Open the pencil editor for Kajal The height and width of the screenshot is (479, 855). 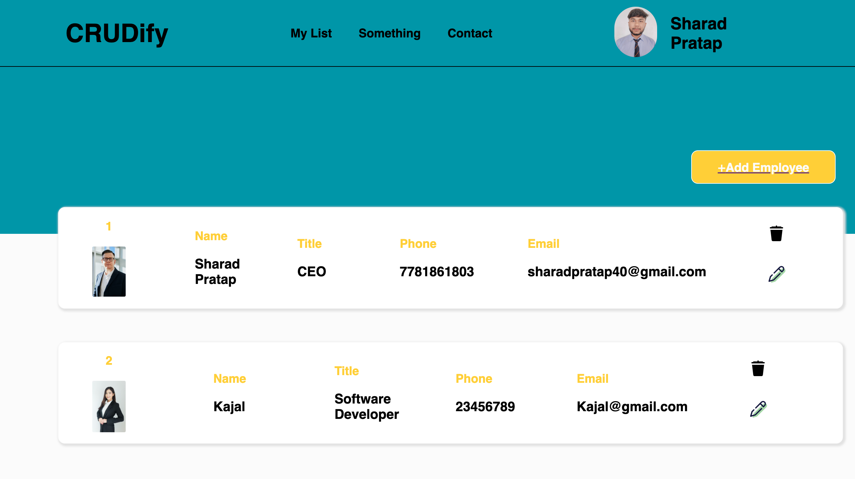pos(758,409)
